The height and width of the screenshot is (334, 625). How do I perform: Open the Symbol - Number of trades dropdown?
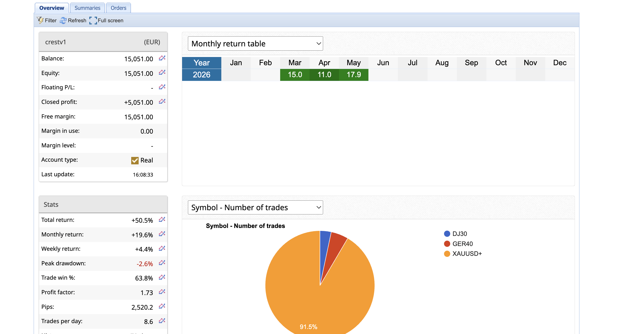255,207
